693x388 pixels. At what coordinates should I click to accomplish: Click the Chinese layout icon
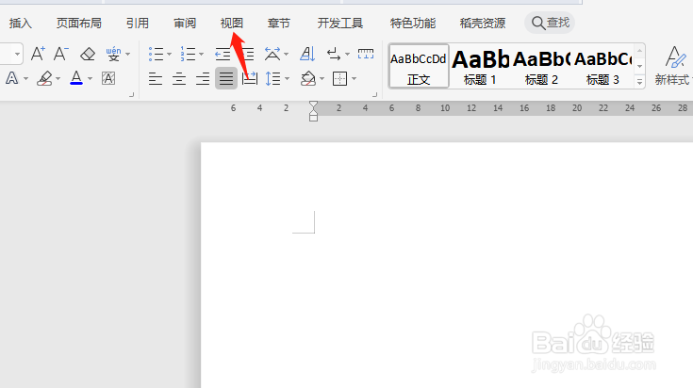[272, 54]
